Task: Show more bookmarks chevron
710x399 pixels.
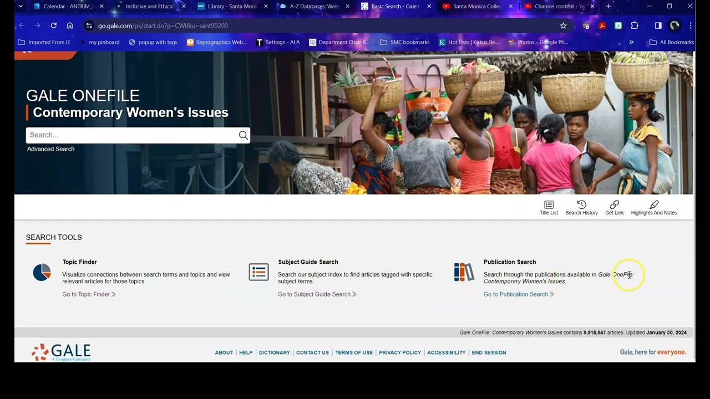Action: [x=631, y=42]
